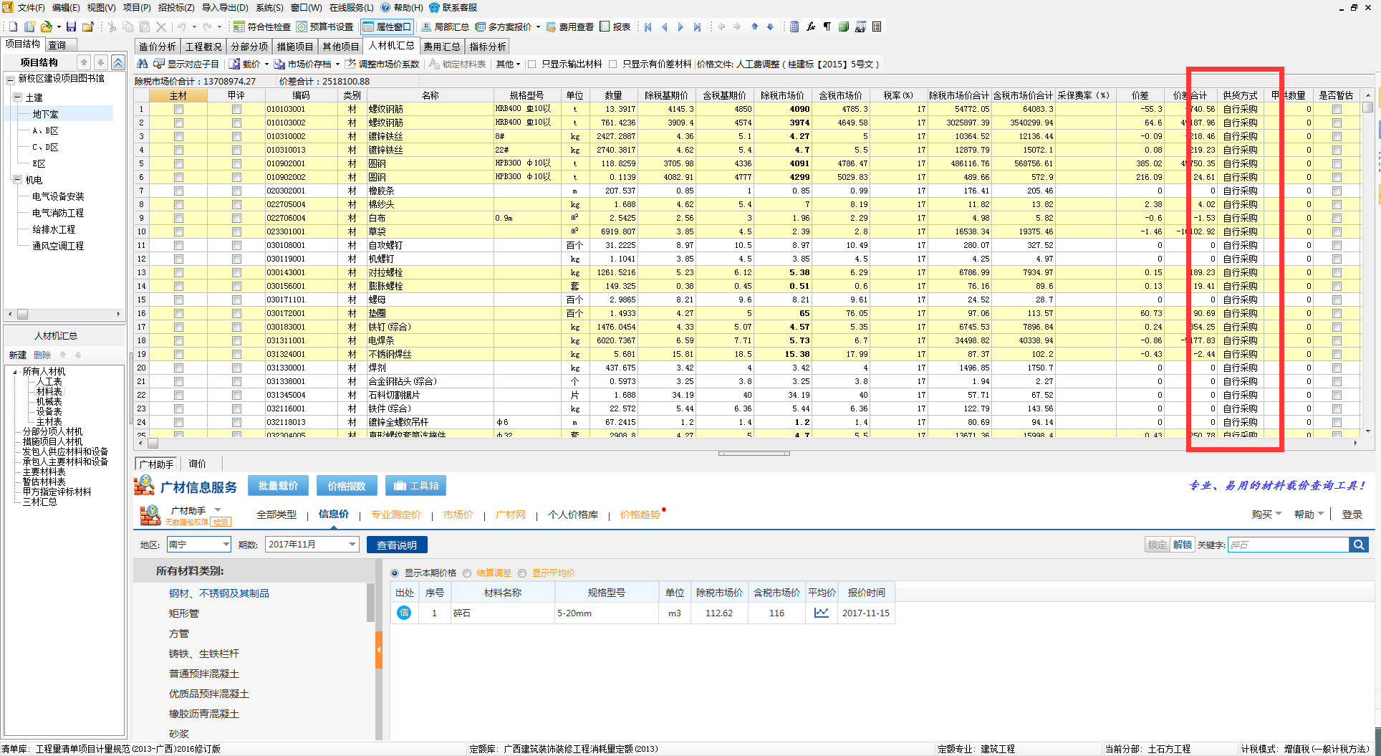Click the green 3D cube icon
The image size is (1381, 756).
844,27
